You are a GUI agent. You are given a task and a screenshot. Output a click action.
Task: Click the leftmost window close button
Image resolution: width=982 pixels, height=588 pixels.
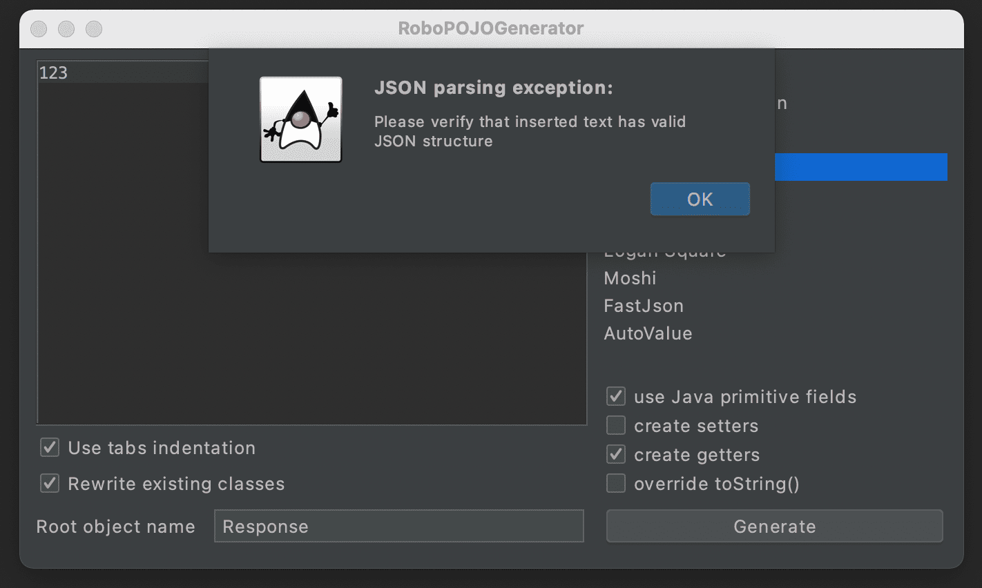point(39,28)
